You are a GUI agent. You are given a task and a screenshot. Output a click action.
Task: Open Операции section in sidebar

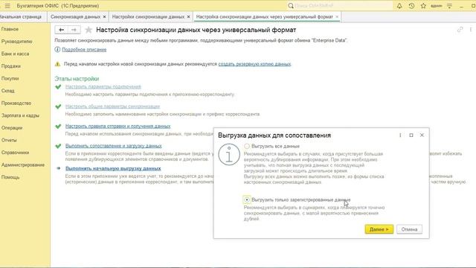[12, 128]
